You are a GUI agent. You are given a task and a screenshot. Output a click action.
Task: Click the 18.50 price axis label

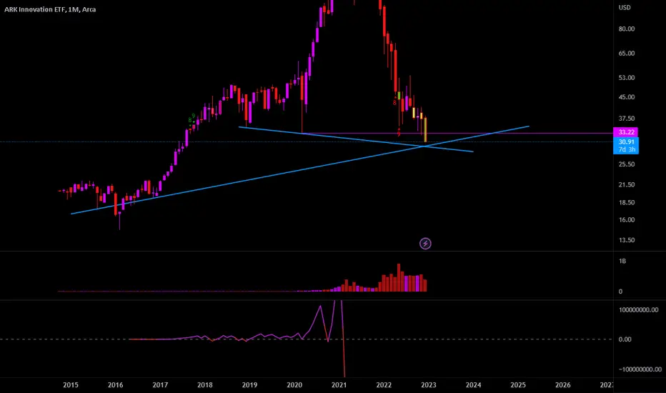tap(627, 202)
